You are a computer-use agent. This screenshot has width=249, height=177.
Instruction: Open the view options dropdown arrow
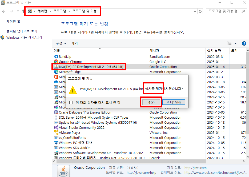click(x=235, y=43)
